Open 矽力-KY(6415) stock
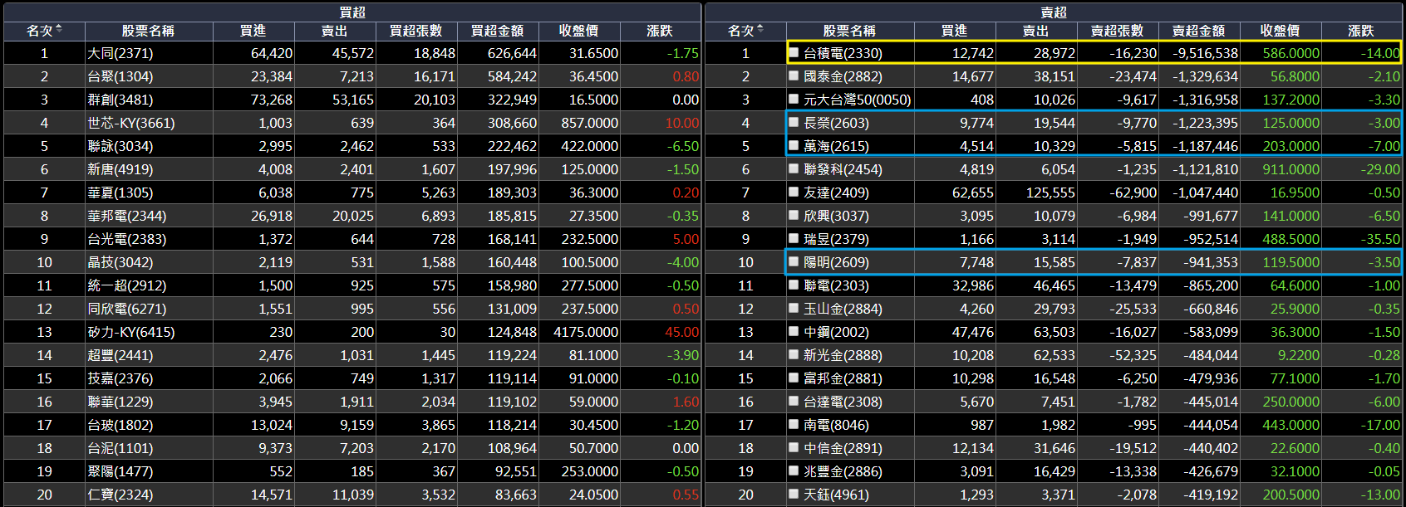Screen dimensions: 1406x507 click(131, 332)
